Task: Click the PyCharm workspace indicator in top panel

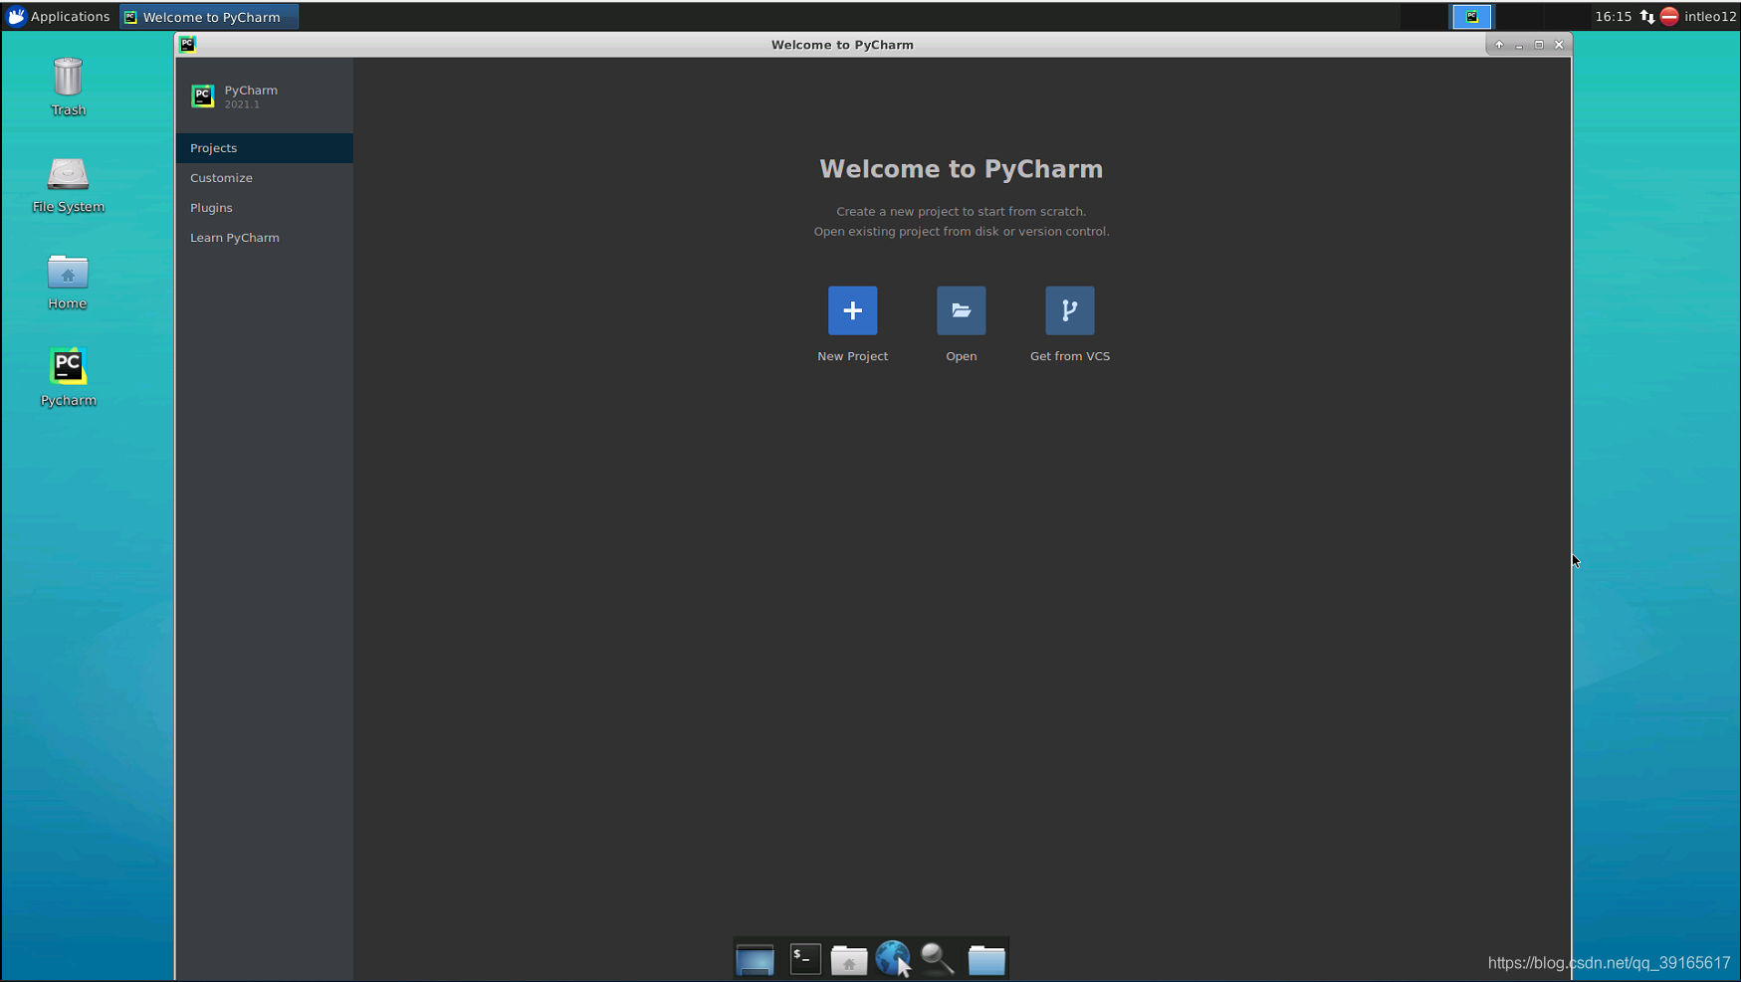Action: pyautogui.click(x=1471, y=16)
